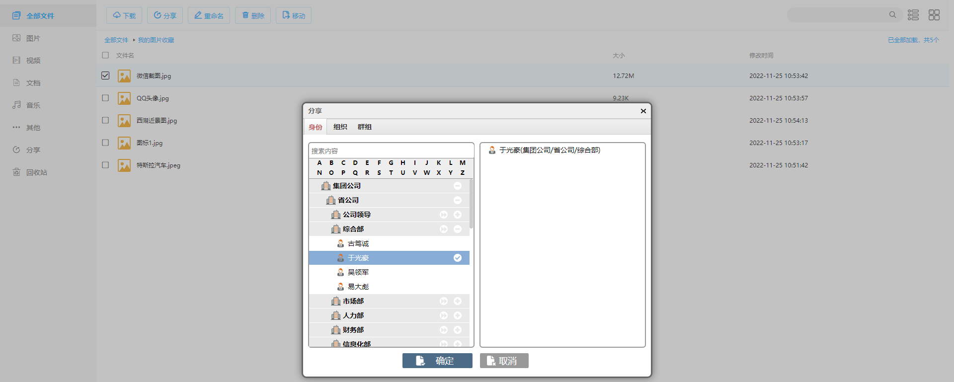Image resolution: width=954 pixels, height=382 pixels.
Task: Switch to the 群组 tab
Action: coord(365,127)
